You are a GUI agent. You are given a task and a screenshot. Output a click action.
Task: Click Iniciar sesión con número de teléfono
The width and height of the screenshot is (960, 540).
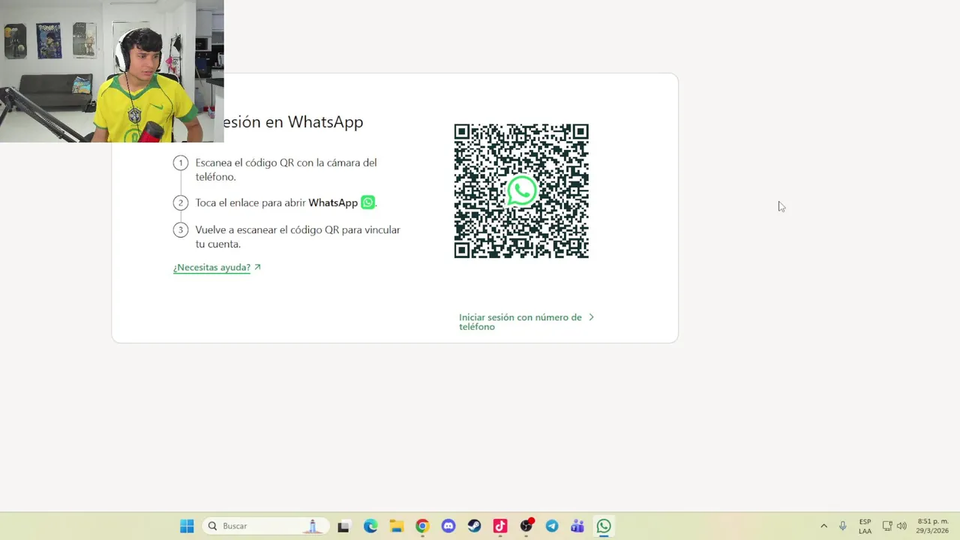click(x=520, y=322)
